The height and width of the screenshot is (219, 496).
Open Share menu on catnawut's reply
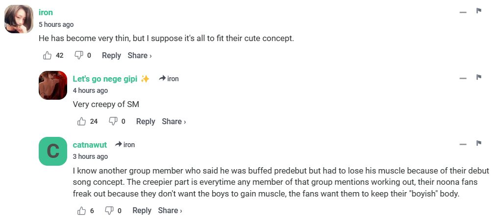point(170,210)
